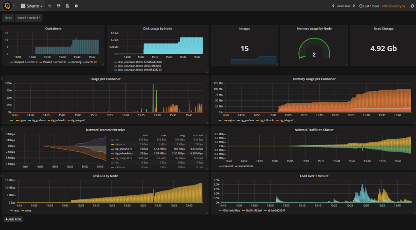The height and width of the screenshot is (230, 416).
Task: Toggle tig_telegraf-rx row in Network legend table
Action: point(124,158)
